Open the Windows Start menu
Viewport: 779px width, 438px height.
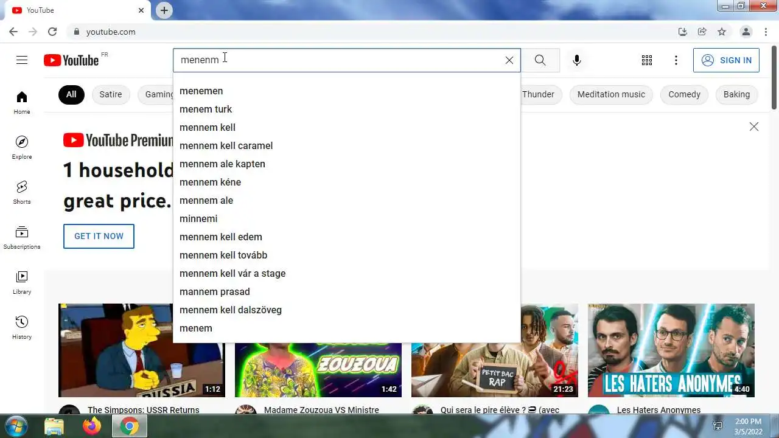[x=16, y=426]
